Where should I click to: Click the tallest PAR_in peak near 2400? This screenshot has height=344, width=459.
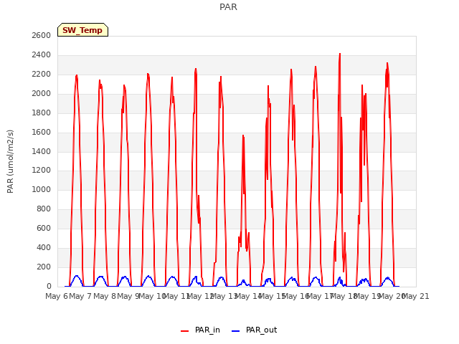(340, 54)
